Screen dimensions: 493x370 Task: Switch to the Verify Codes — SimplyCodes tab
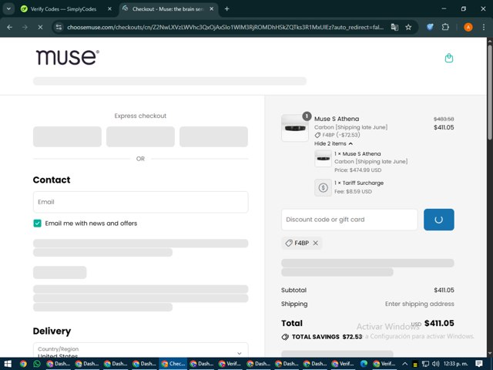63,9
